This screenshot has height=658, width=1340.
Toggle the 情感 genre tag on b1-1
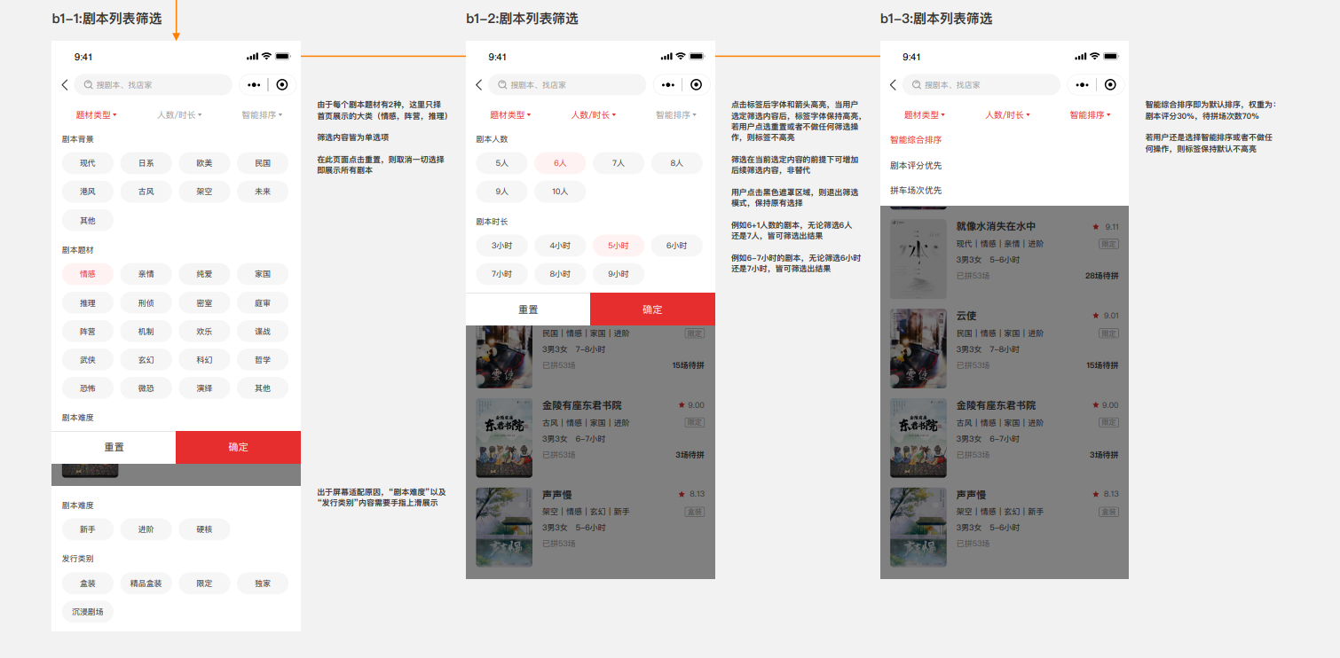(x=87, y=274)
